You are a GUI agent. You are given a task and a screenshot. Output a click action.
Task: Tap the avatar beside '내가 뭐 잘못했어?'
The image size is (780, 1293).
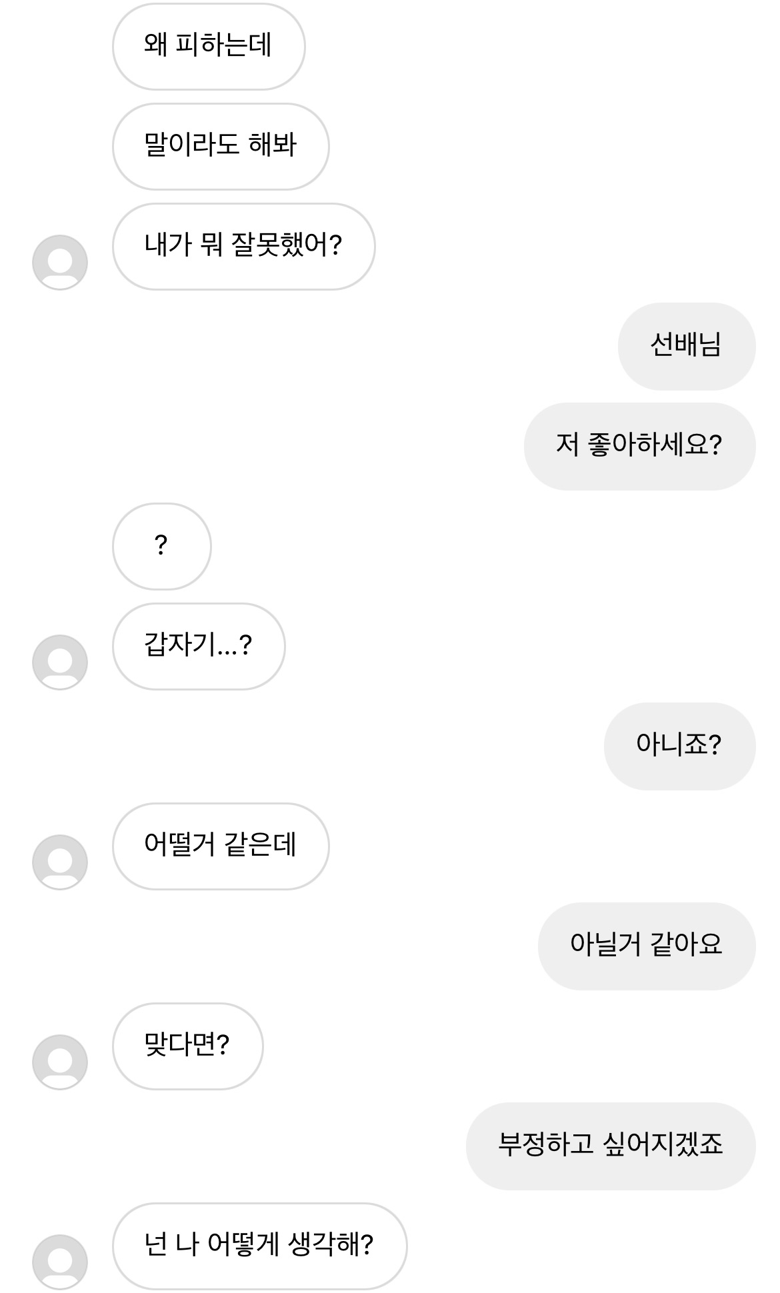coord(60,262)
